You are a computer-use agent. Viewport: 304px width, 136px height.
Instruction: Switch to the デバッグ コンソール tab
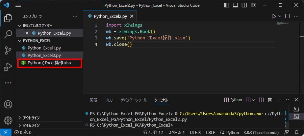click(x=134, y=100)
